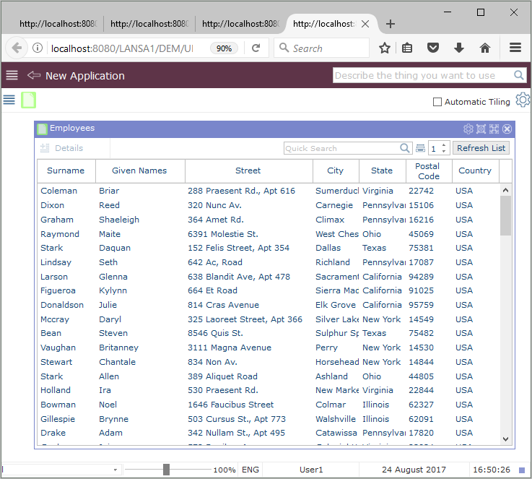Switch to the first localhost browser tab
532x479 pixels.
(x=58, y=24)
